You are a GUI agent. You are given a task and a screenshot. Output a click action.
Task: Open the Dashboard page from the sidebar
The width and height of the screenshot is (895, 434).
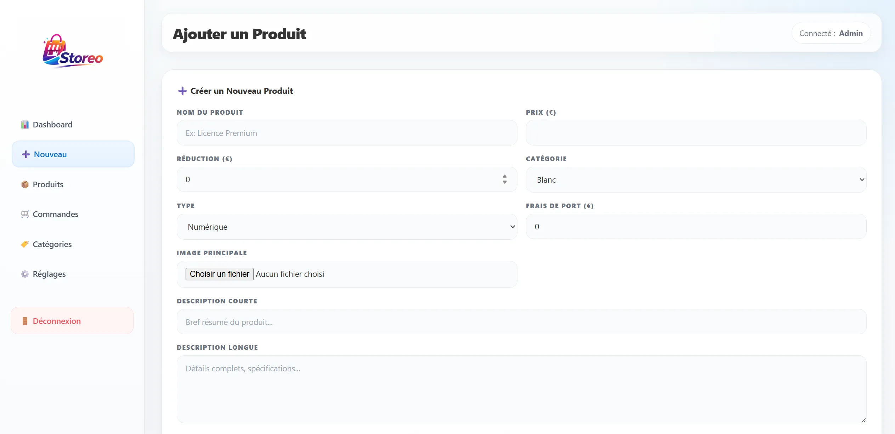52,124
